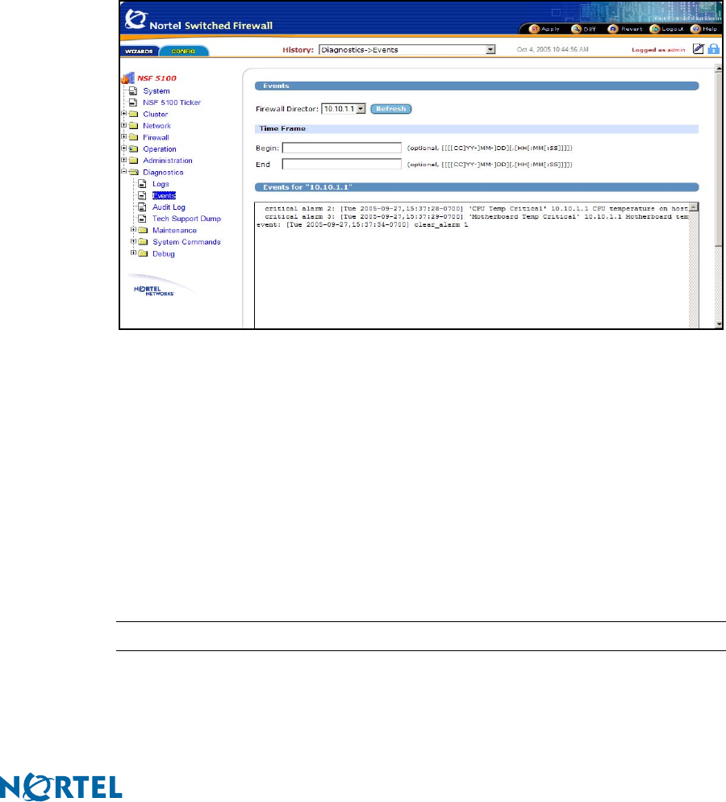Click the page scrollbar down arrow
Image resolution: width=726 pixels, height=802 pixels.
click(719, 324)
